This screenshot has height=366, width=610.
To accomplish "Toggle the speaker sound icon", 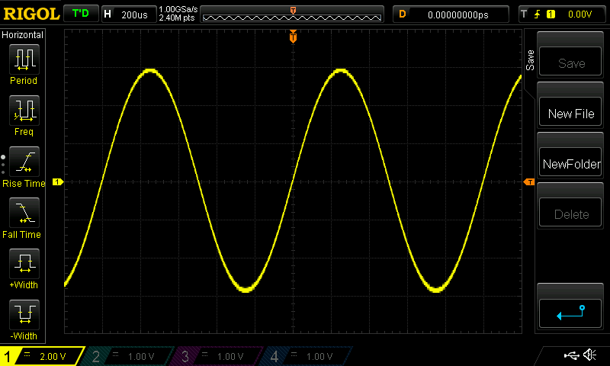I will [x=589, y=355].
